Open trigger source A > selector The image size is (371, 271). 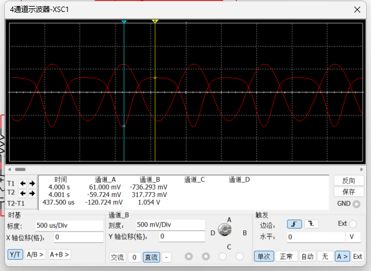tap(342, 257)
